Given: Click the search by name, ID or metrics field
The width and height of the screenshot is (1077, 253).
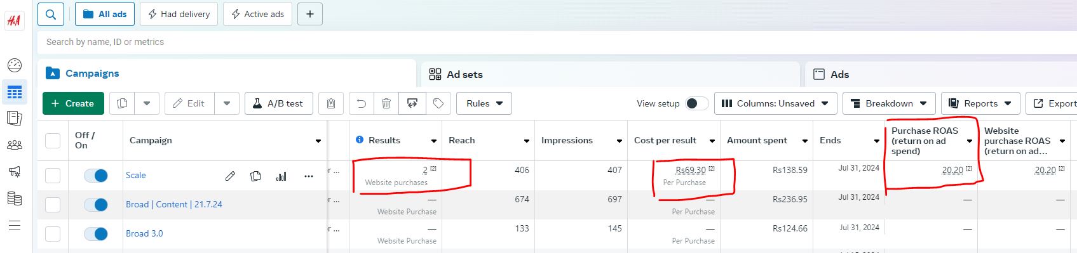Looking at the screenshot, I should point(557,42).
